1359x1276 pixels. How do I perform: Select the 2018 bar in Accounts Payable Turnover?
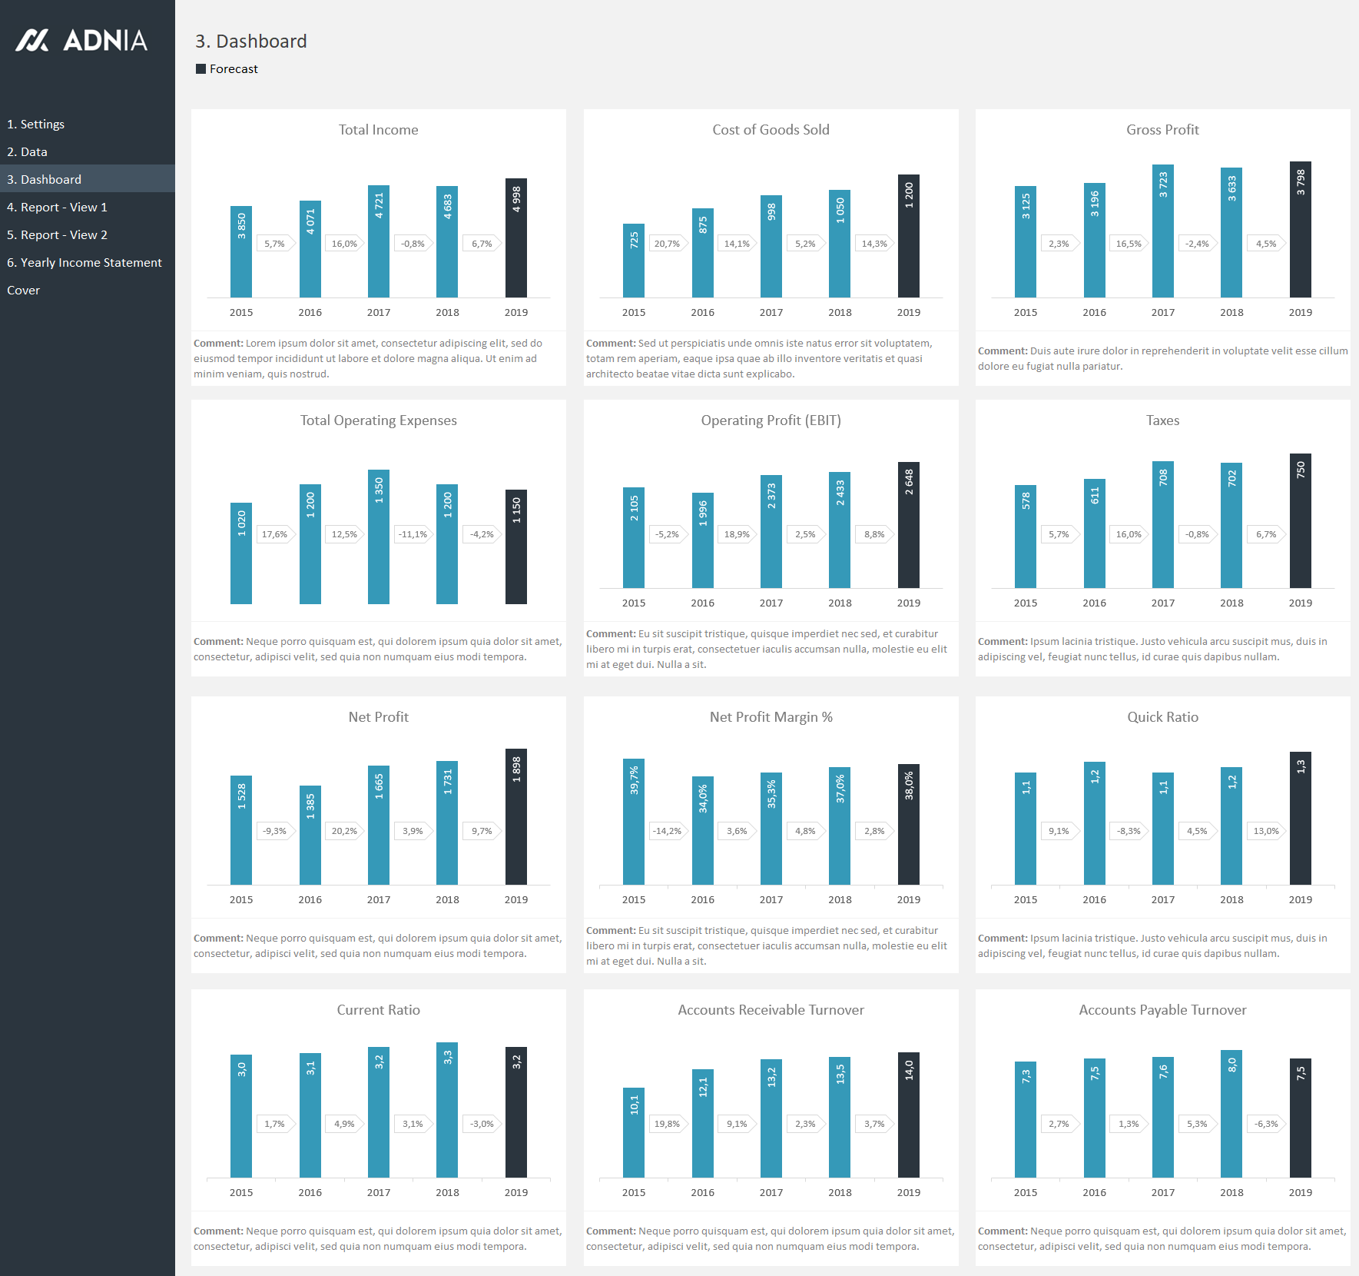1231,1114
